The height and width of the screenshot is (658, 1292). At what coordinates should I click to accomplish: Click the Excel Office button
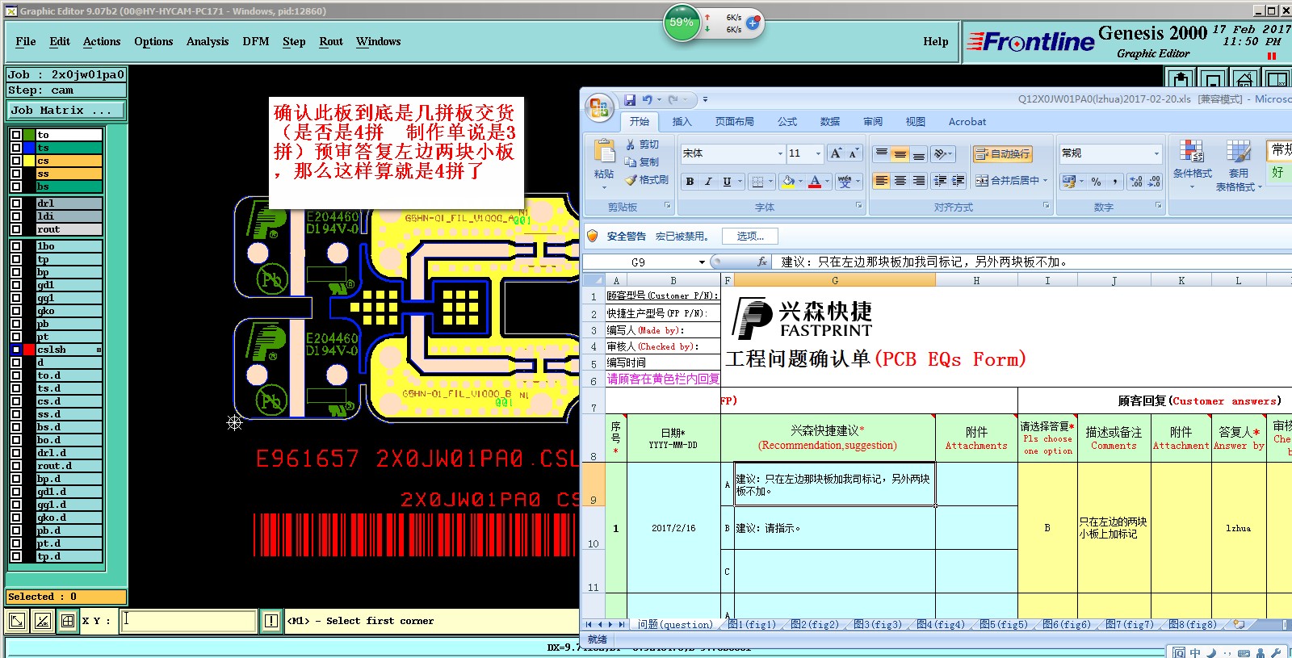click(x=599, y=107)
